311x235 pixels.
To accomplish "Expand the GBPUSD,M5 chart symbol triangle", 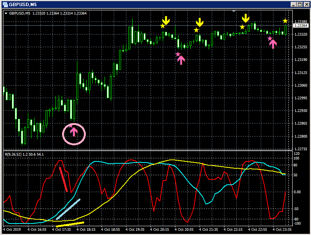I will tap(6, 13).
